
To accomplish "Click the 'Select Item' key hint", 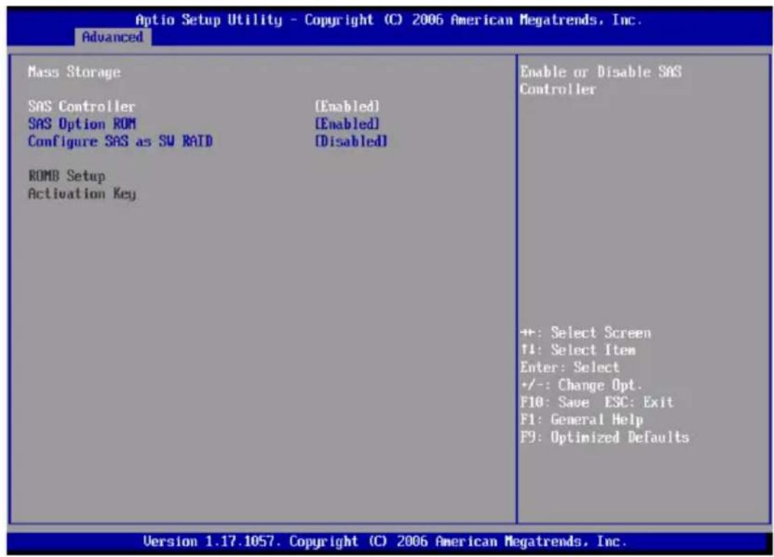I will (x=578, y=350).
